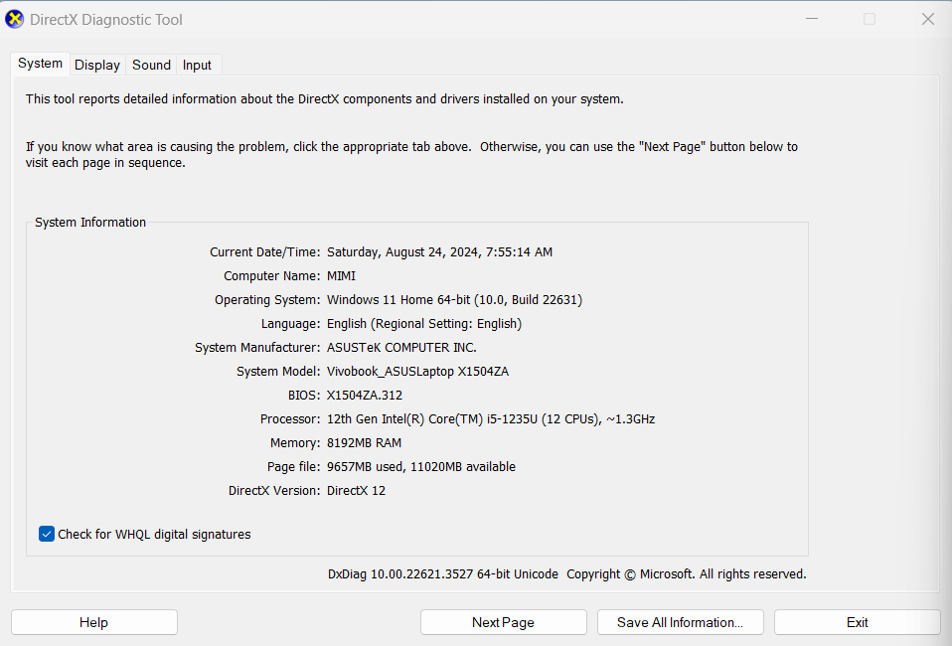Close the DirectX Diagnostic Tool window
952x646 pixels.
pyautogui.click(x=928, y=19)
